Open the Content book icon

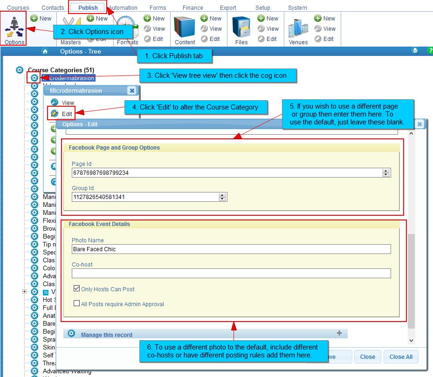(x=185, y=27)
